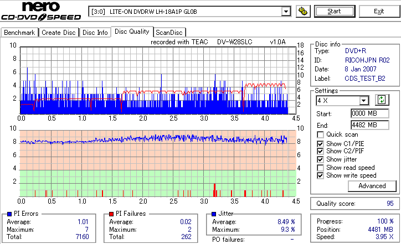Select the ScanDisc tab

coord(169,33)
